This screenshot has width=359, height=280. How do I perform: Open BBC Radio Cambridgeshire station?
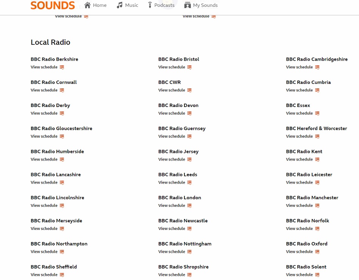(x=317, y=59)
